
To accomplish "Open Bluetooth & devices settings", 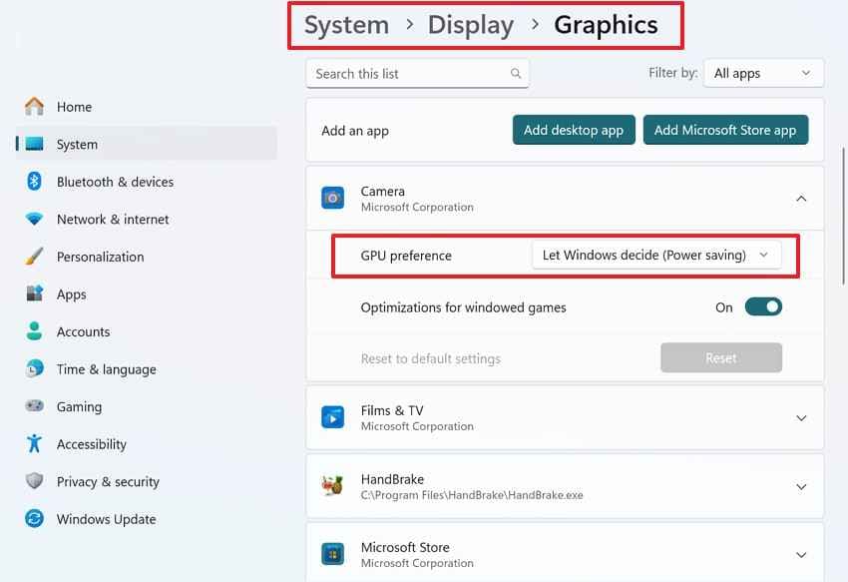I will 146,182.
